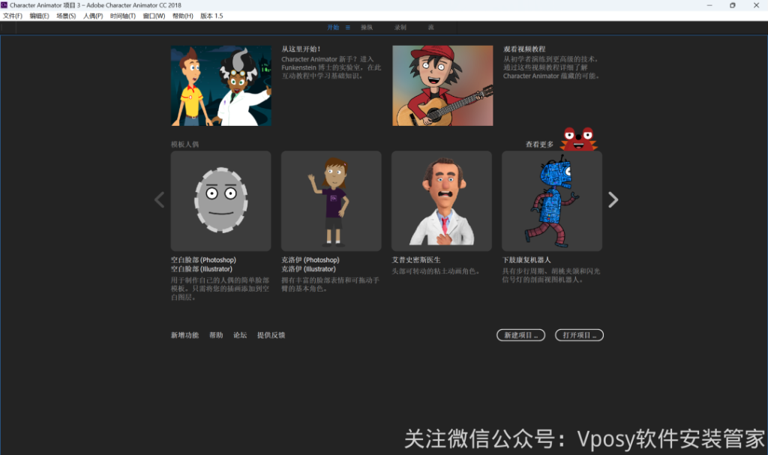This screenshot has height=455, width=768.
Task: Open 空白脸部 (Illustrator) template
Action: [x=202, y=269]
